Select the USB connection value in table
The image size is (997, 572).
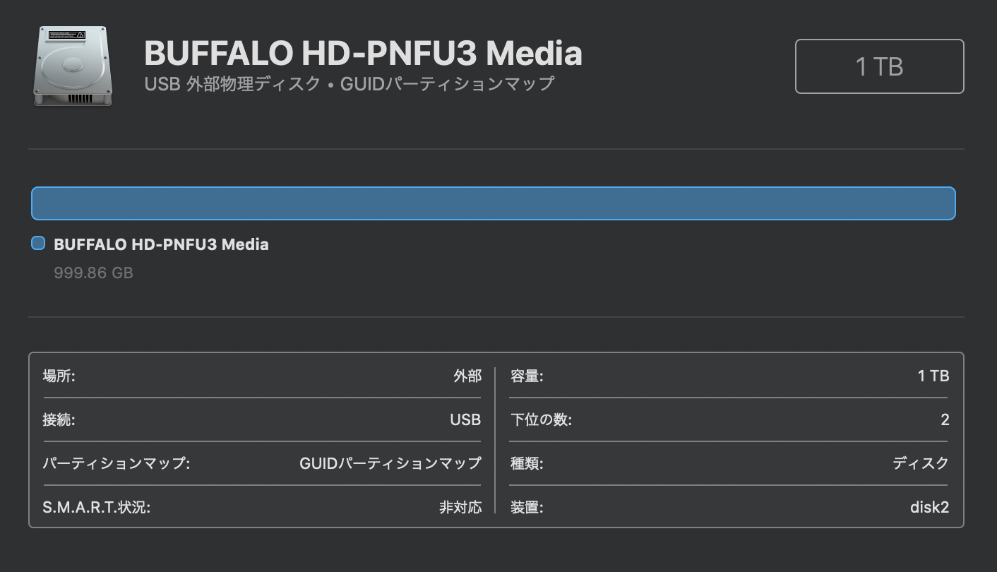pyautogui.click(x=465, y=420)
